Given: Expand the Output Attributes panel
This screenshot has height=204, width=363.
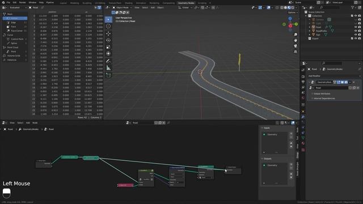Looking at the screenshot, I should click(322, 93).
